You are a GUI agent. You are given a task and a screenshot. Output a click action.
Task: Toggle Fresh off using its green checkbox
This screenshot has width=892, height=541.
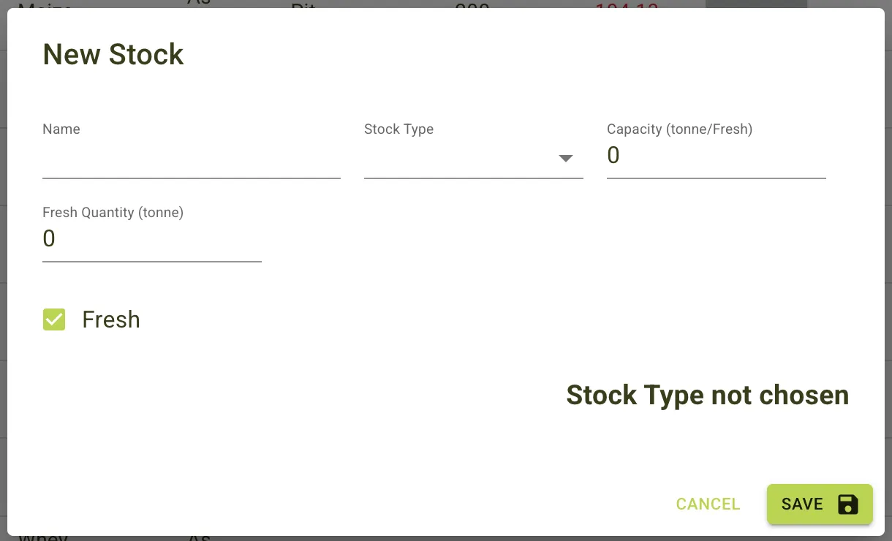[54, 319]
